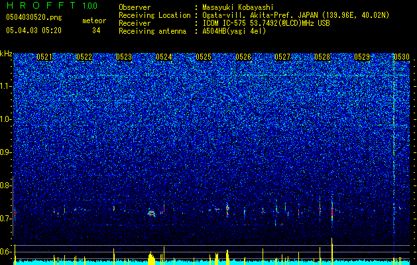
Task: Click the Observer field label
Action: pyautogui.click(x=135, y=7)
